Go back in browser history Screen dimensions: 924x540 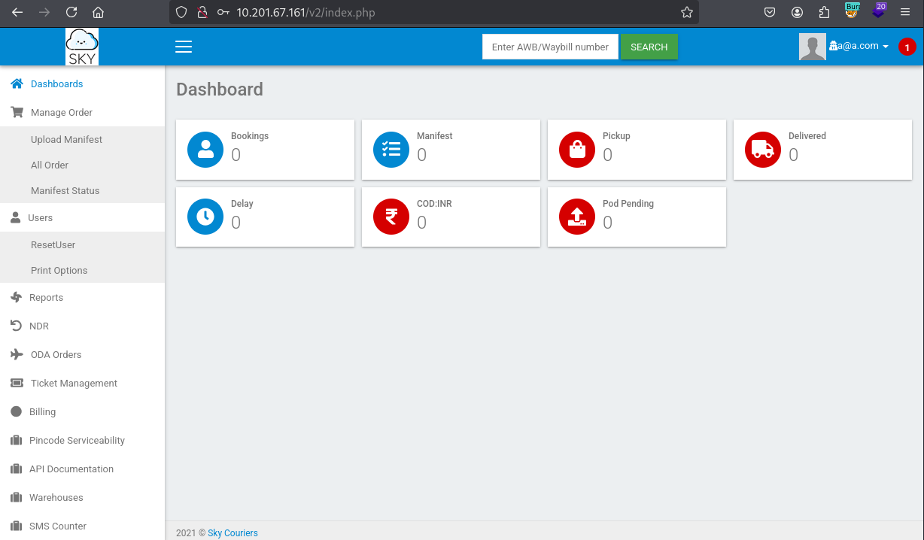(17, 12)
